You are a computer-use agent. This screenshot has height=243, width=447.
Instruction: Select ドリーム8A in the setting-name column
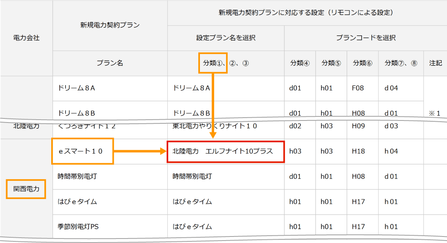click(x=191, y=88)
